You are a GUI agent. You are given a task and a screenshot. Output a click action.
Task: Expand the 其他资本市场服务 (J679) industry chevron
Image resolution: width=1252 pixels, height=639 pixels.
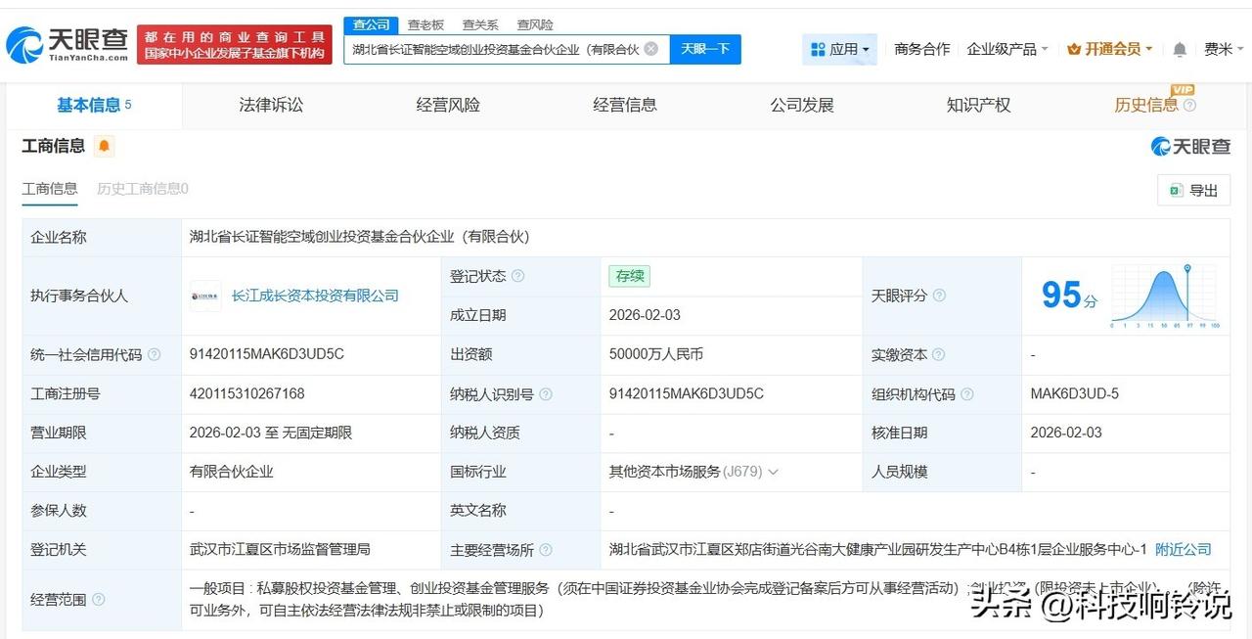point(774,472)
